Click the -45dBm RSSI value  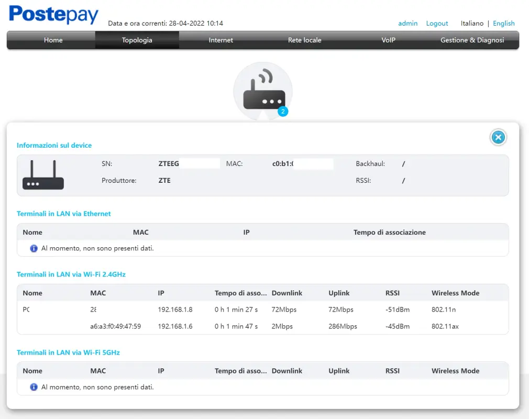(x=398, y=326)
